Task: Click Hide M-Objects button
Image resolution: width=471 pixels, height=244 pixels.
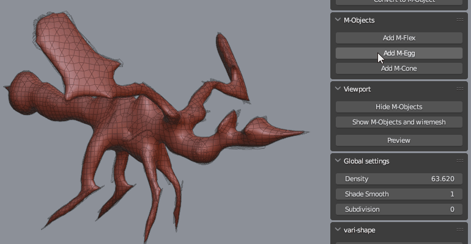Action: (x=399, y=107)
